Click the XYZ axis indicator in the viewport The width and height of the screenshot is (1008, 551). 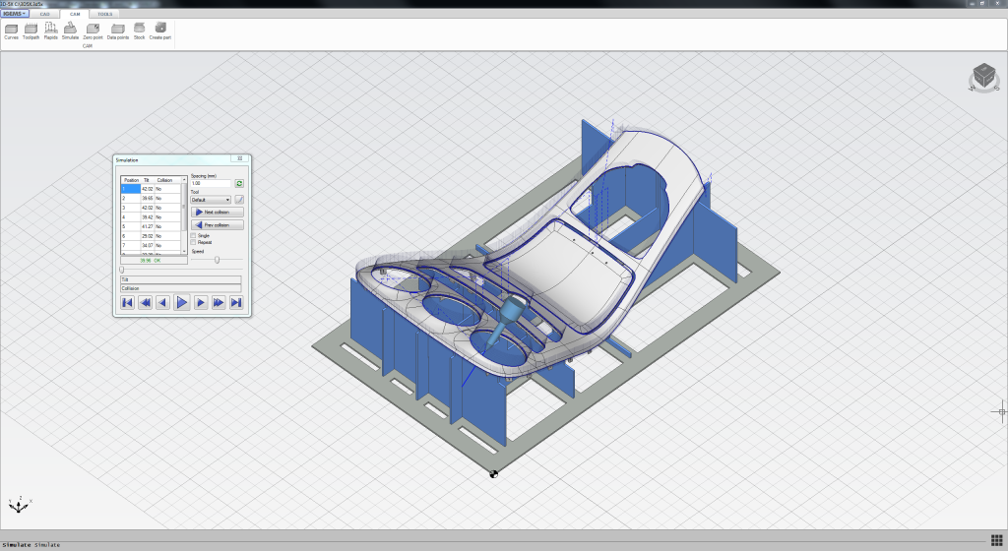20,505
